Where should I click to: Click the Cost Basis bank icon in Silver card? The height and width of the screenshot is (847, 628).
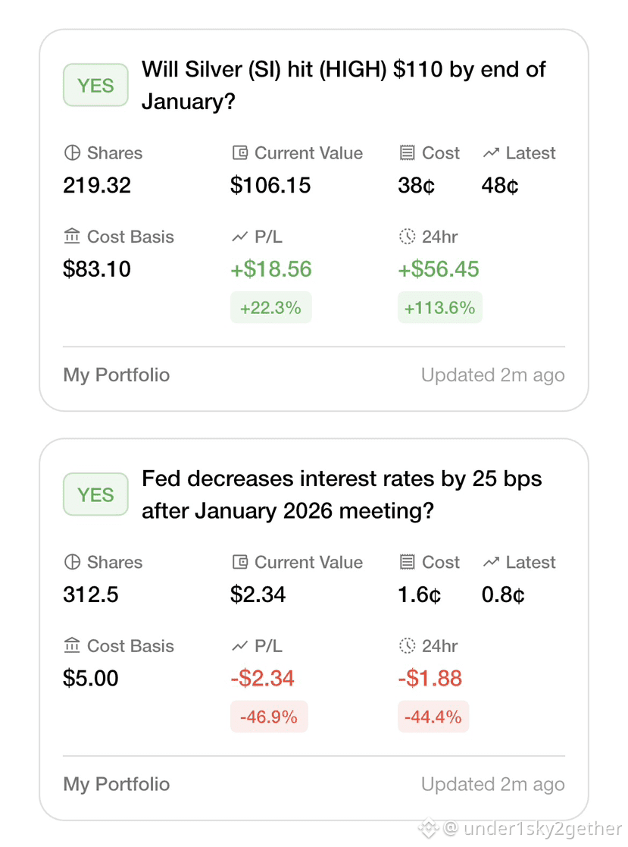tap(72, 236)
